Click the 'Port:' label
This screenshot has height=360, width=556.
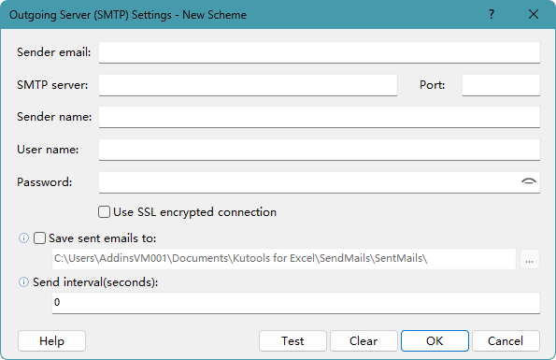pyautogui.click(x=432, y=85)
